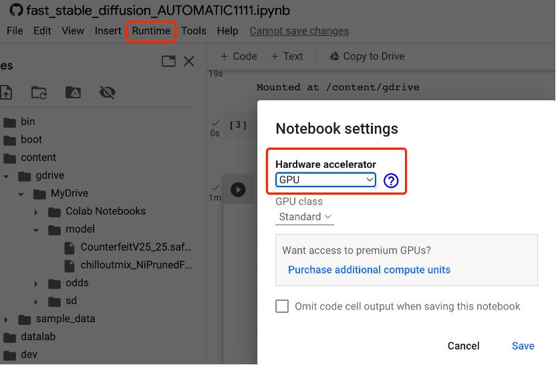This screenshot has height=365, width=556.
Task: Expand the odds folder arrow
Action: tap(36, 283)
